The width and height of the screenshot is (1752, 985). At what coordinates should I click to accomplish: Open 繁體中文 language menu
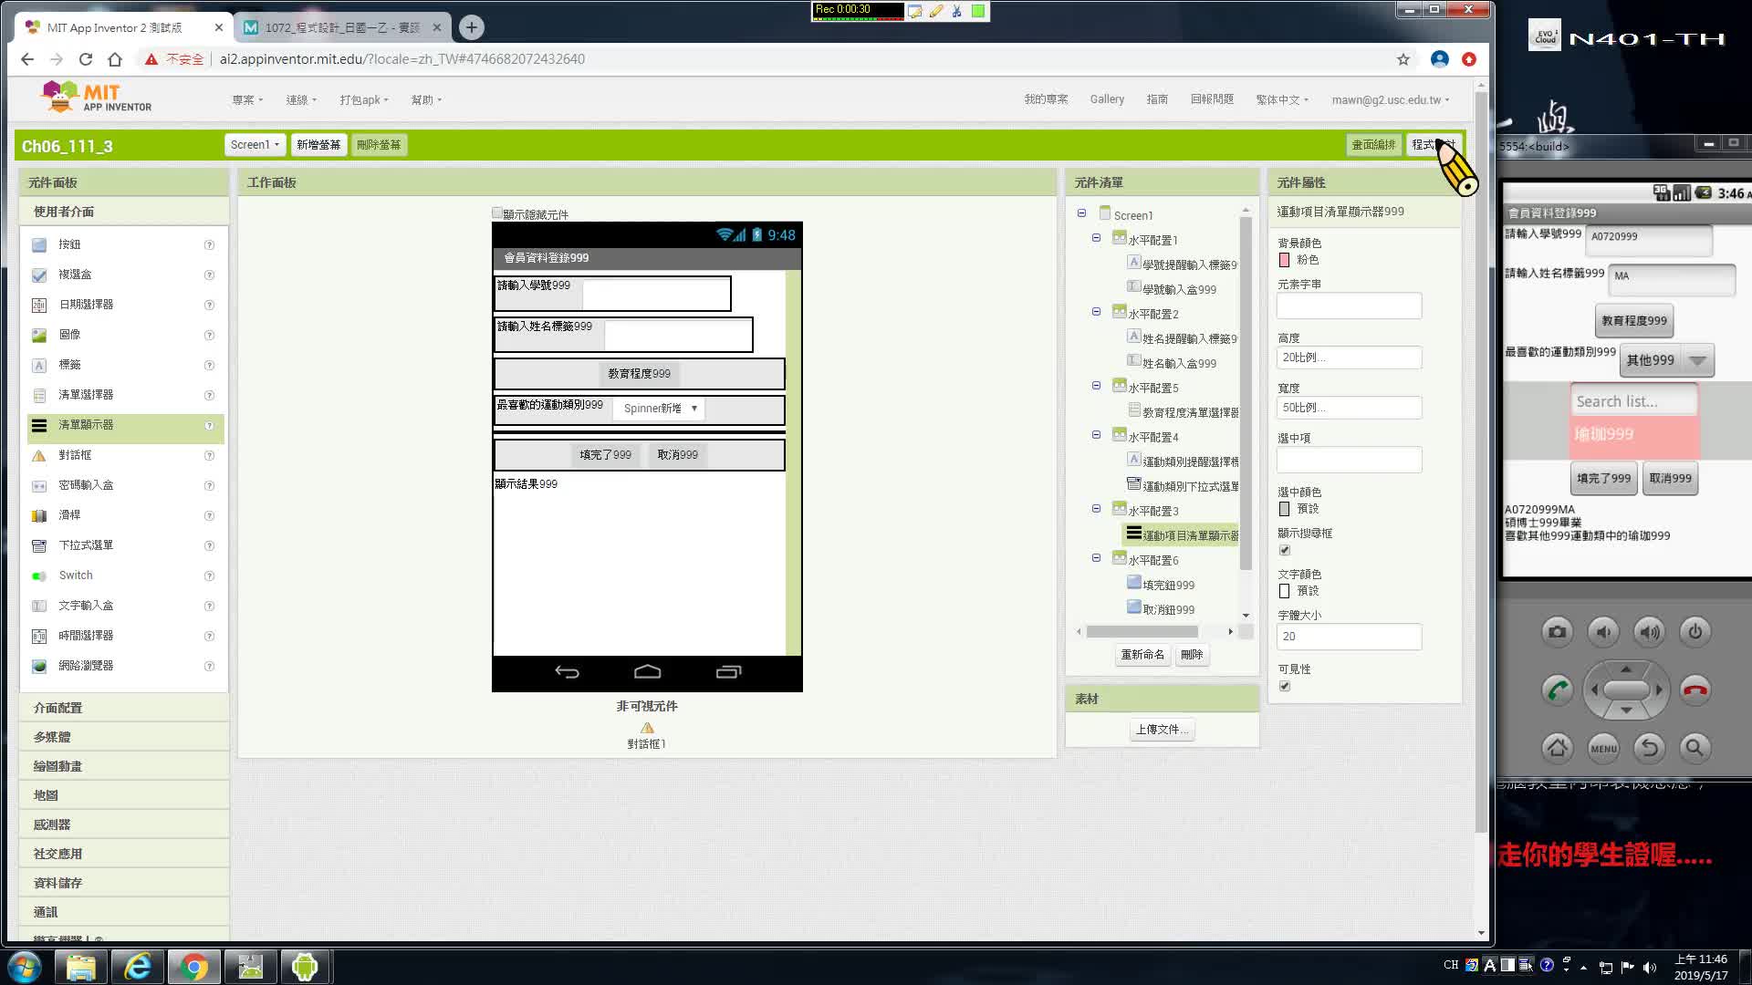pyautogui.click(x=1282, y=100)
